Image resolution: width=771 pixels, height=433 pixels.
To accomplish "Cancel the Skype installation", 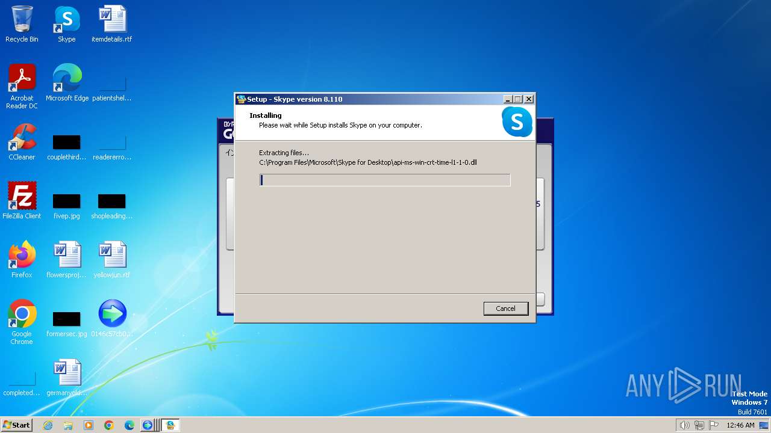I will (x=506, y=309).
